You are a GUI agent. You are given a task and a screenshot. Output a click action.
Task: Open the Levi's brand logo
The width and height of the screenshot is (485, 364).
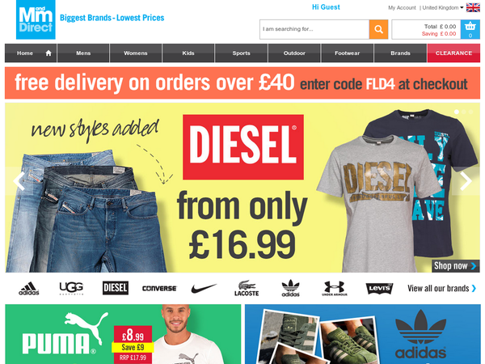379,288
